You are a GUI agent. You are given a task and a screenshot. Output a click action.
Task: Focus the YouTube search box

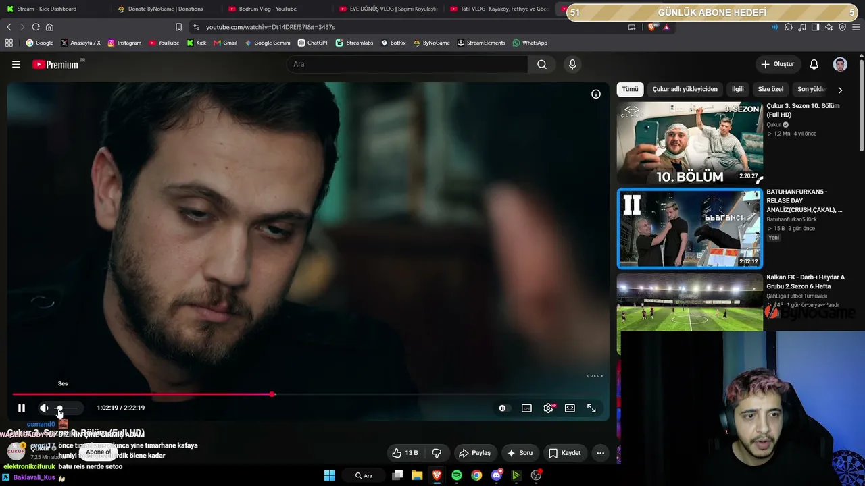coord(407,64)
